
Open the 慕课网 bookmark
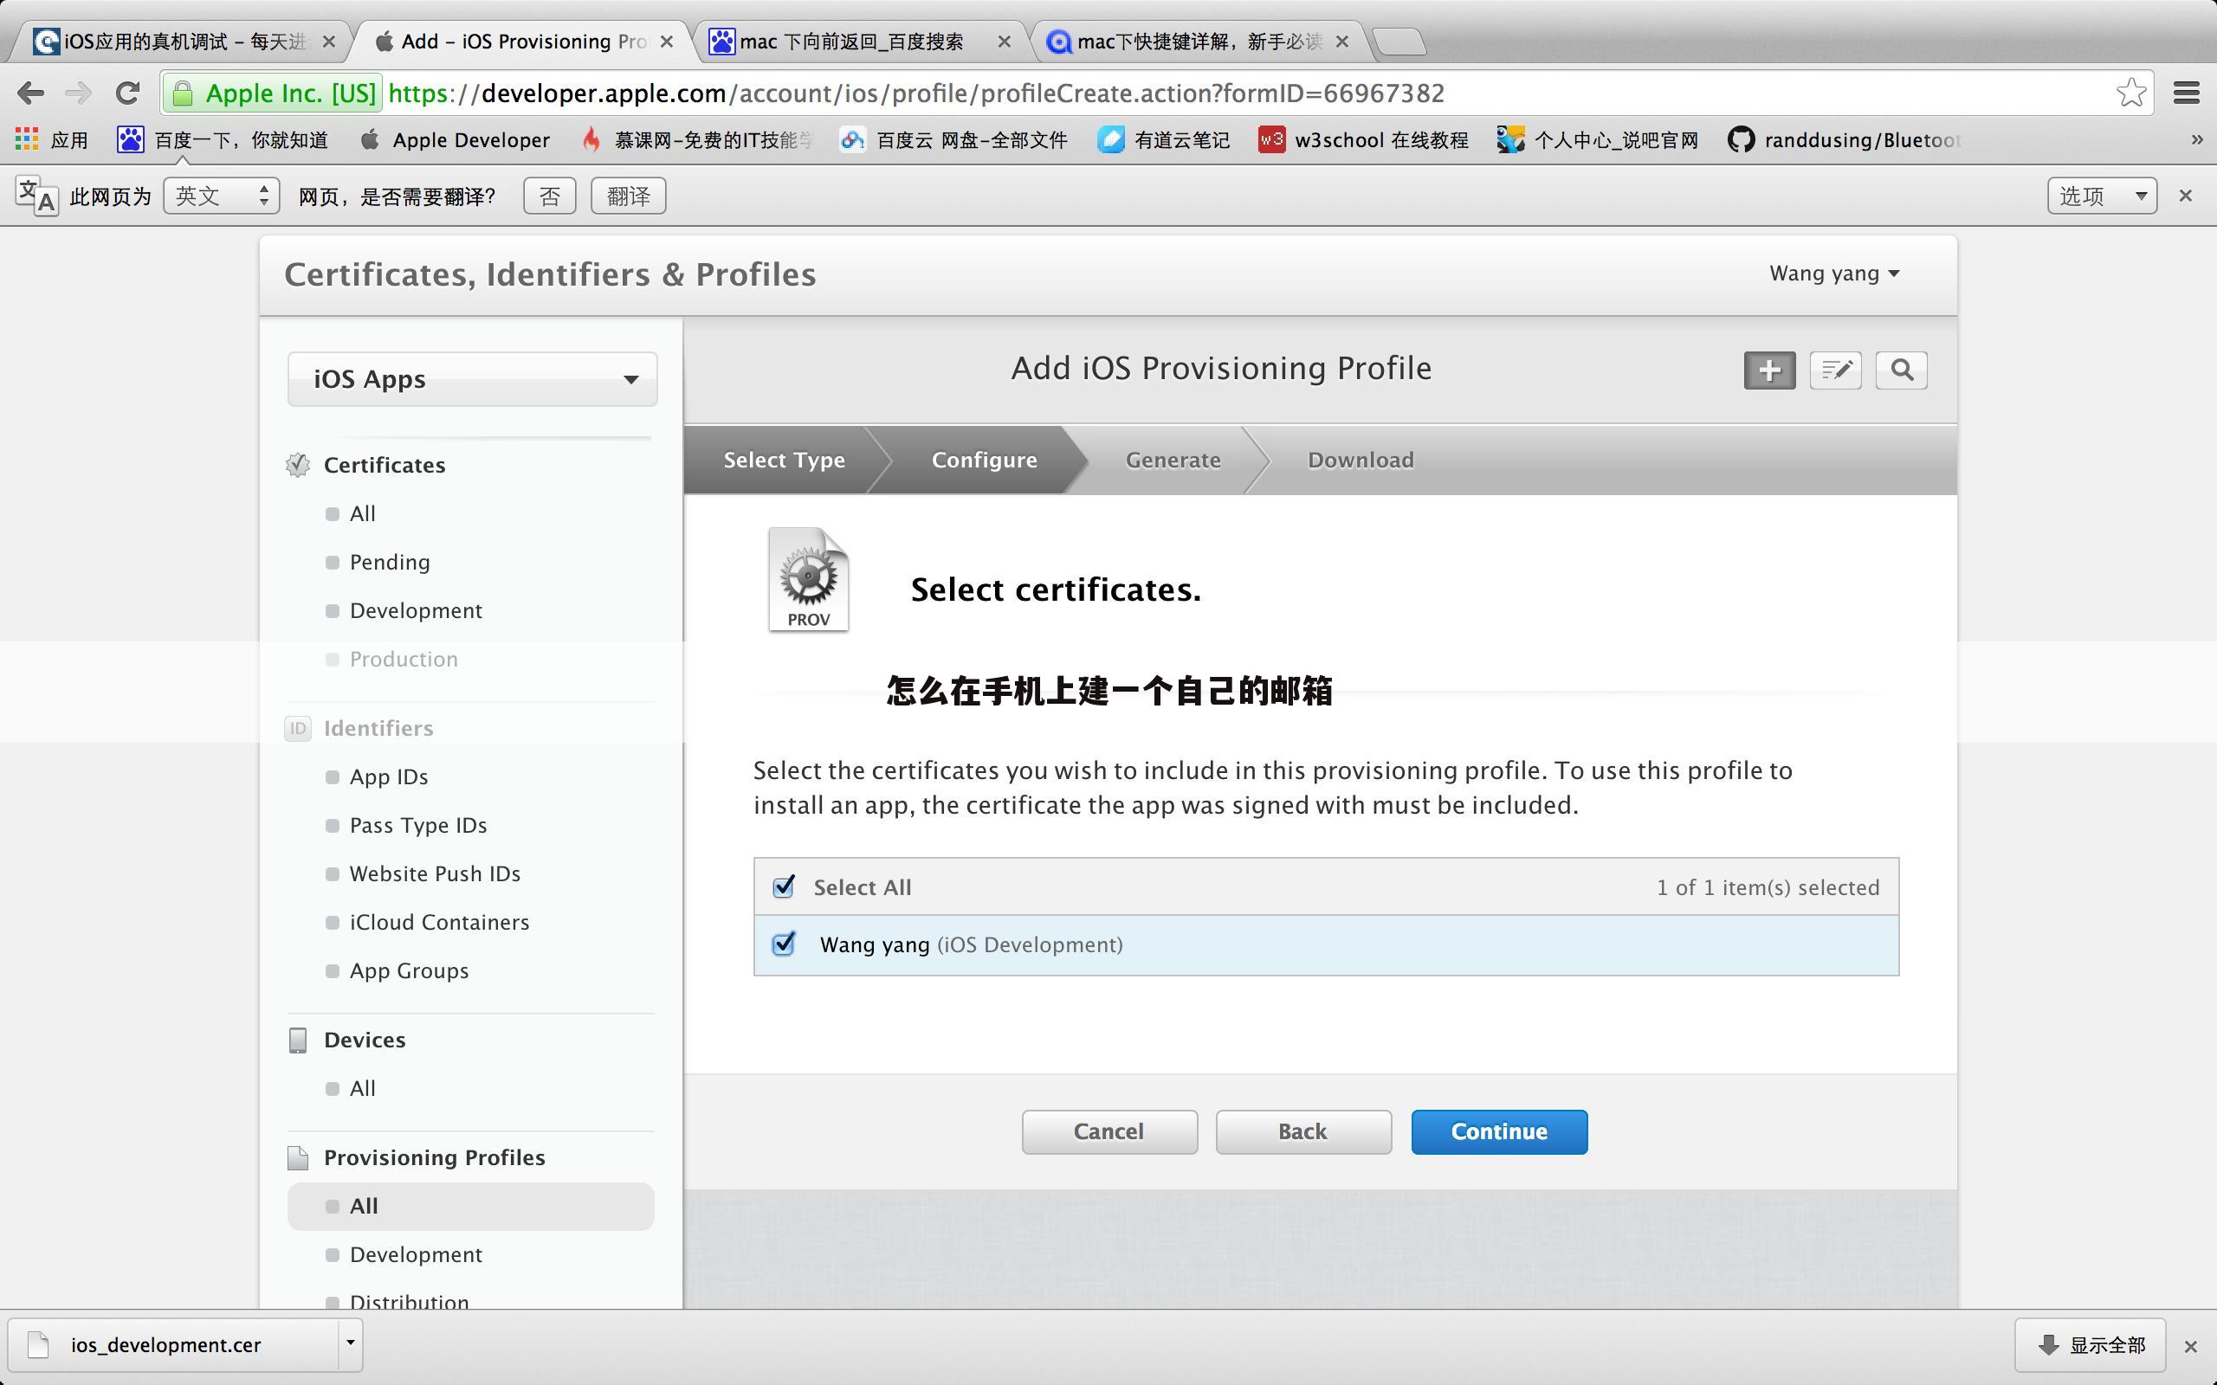697,140
